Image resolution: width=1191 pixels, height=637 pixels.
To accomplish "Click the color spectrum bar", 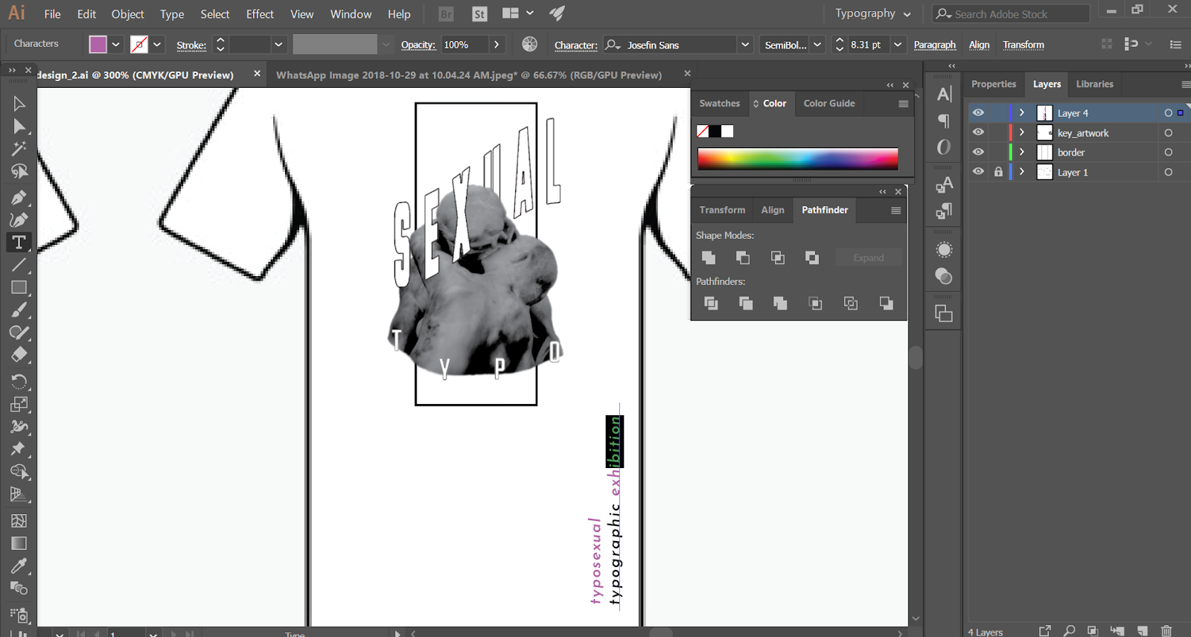I will [797, 159].
